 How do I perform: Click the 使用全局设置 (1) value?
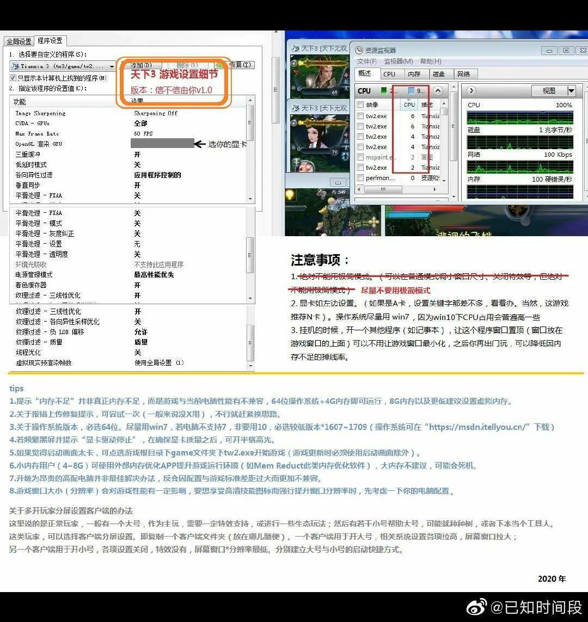[158, 362]
